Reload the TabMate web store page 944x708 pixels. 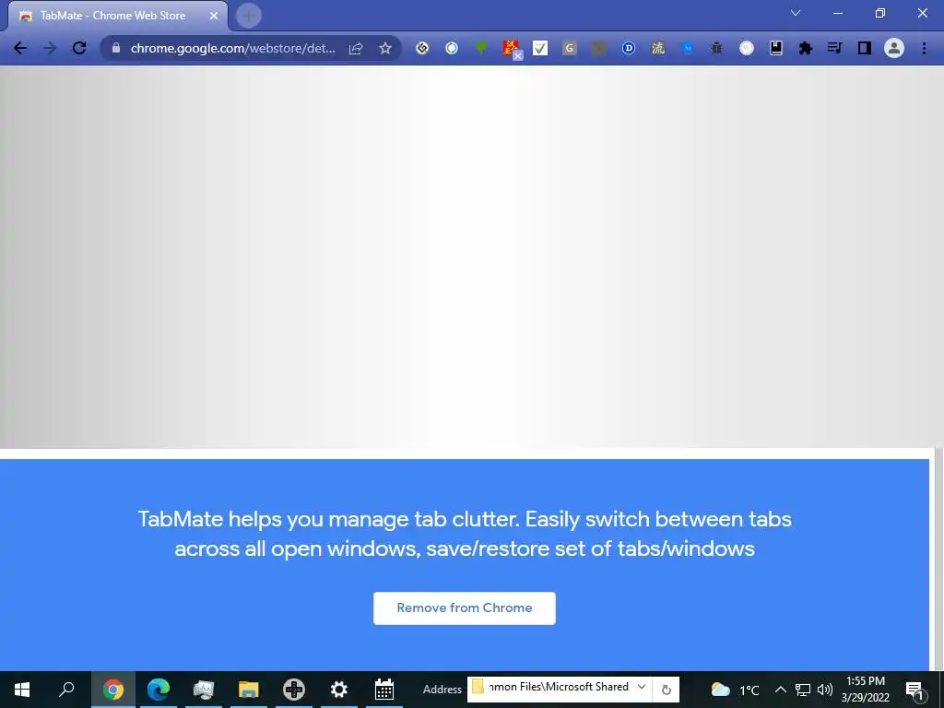coord(79,48)
